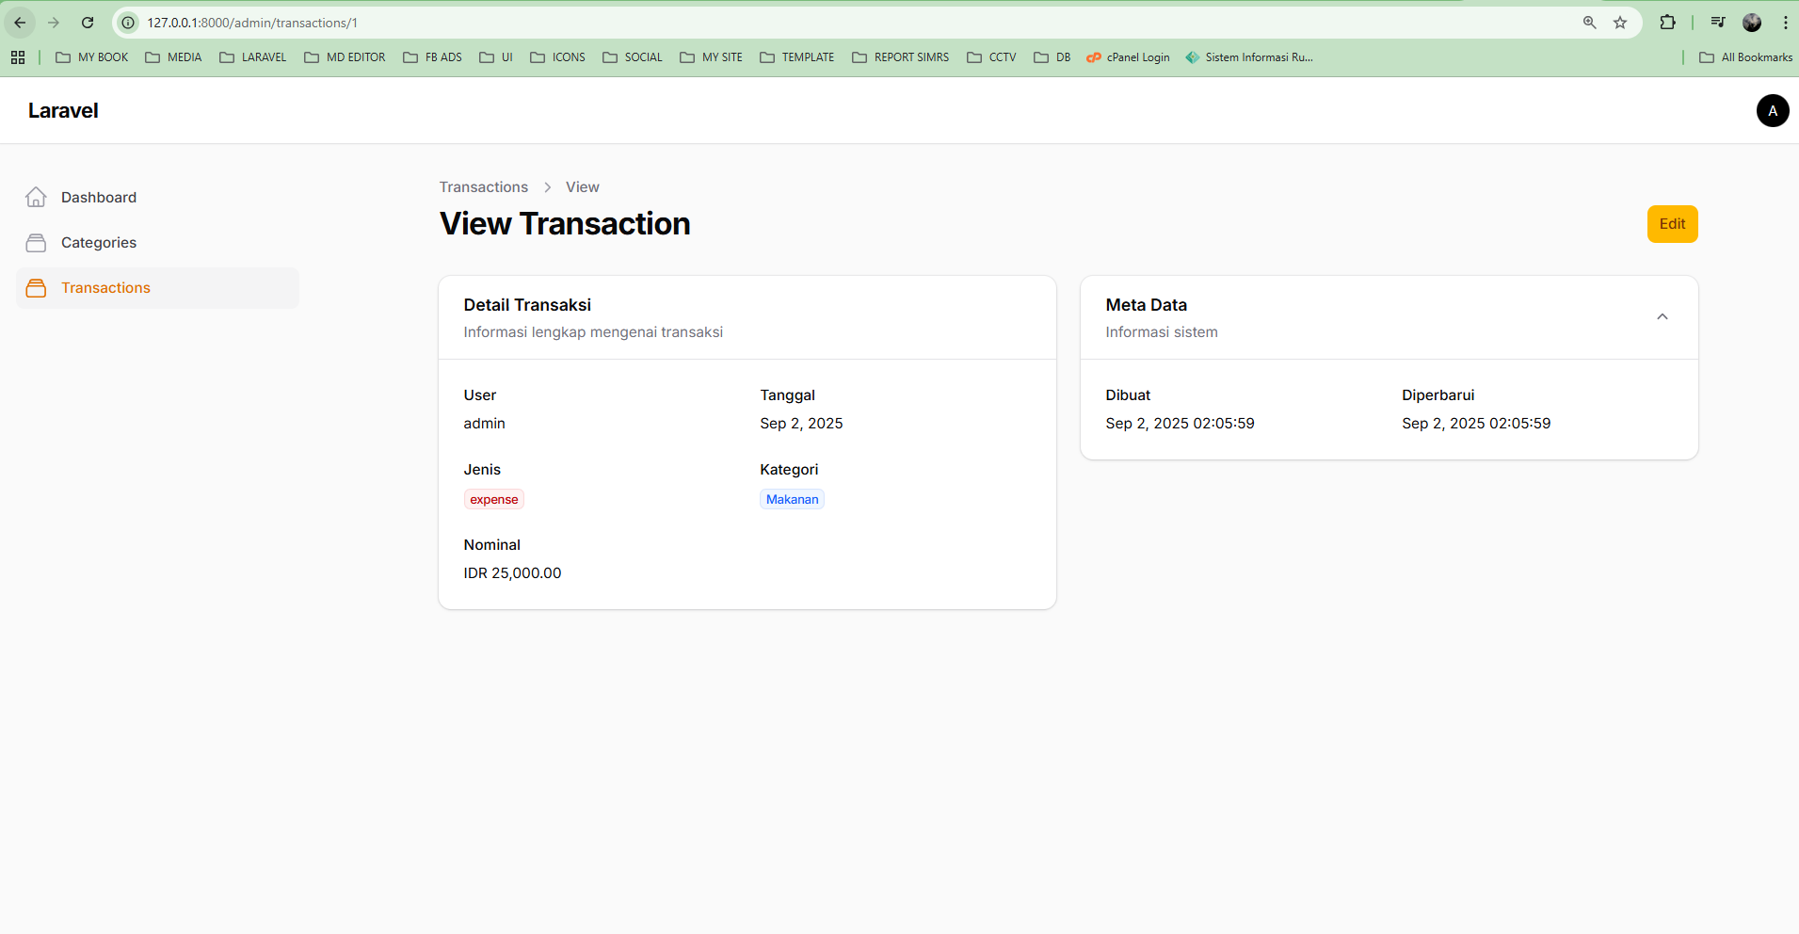
Task: Click the Dashboard home icon in sidebar
Action: [36, 198]
